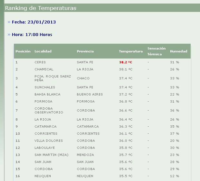Click PCIA. ROQUE SAENZ PEÑA locality
The image size is (200, 181).
click(x=48, y=78)
